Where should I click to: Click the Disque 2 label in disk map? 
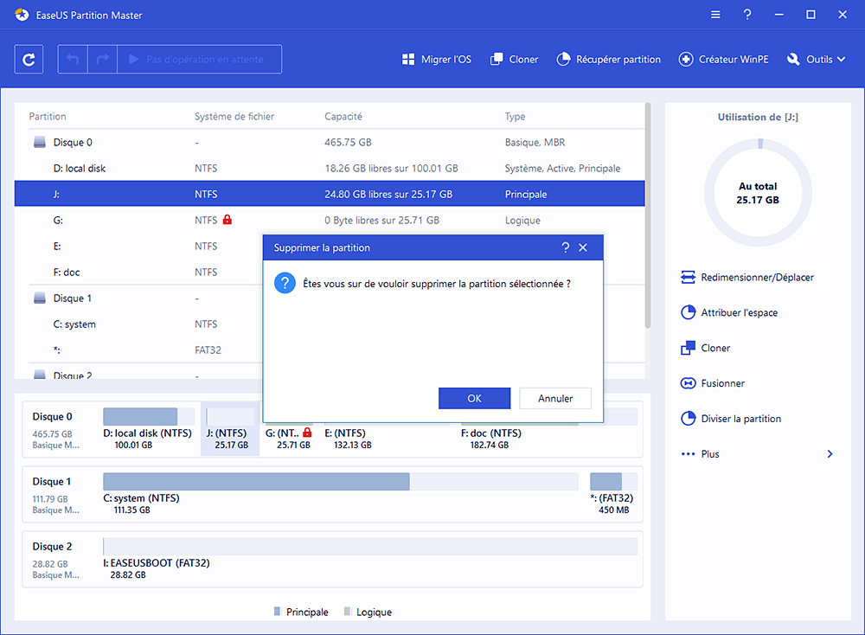coord(52,546)
